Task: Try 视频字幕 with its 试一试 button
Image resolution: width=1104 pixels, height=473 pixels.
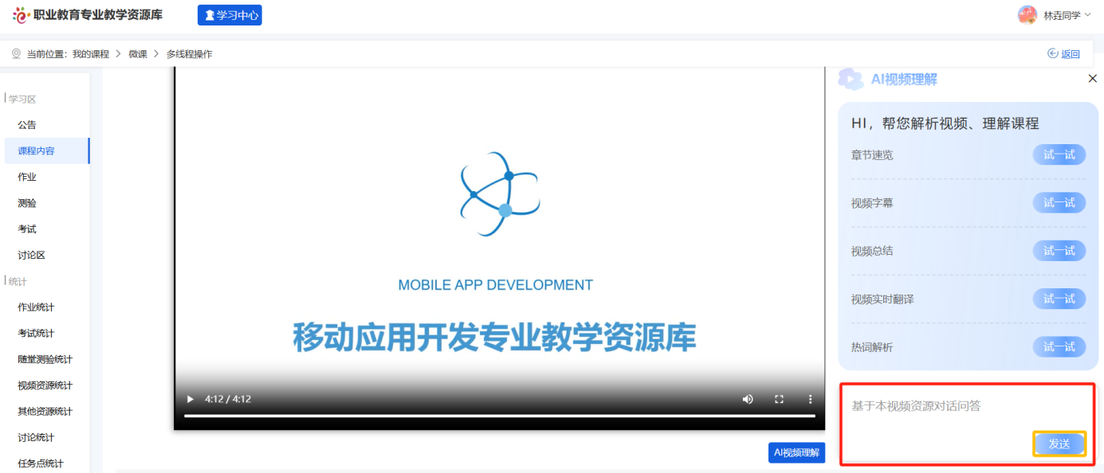Action: pyautogui.click(x=1059, y=202)
